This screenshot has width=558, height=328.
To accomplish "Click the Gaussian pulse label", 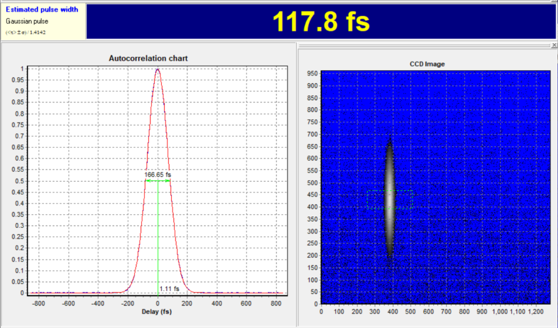I will click(x=27, y=21).
